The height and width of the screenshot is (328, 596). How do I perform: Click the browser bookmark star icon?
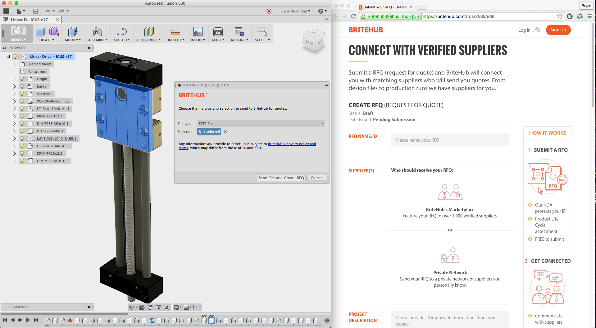560,16
